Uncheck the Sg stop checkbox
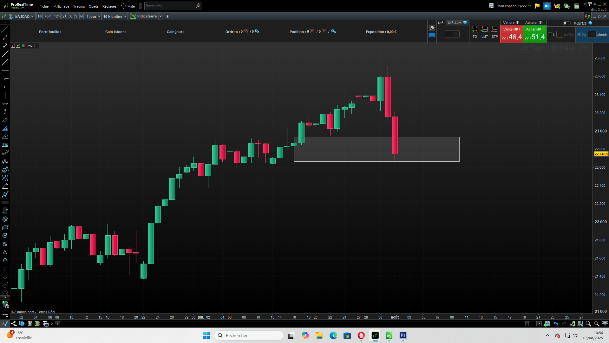The image size is (609, 343). [579, 35]
